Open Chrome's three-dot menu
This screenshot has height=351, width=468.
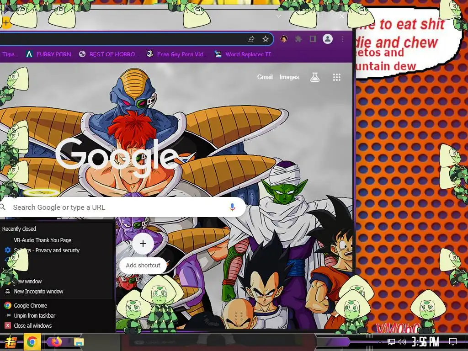coord(342,39)
